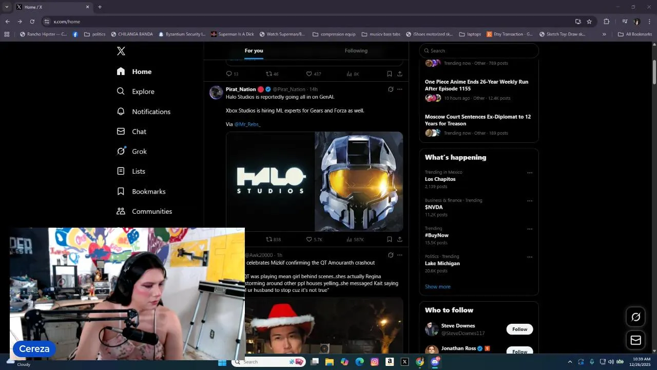Repost the post with 46 reposts

(272, 74)
